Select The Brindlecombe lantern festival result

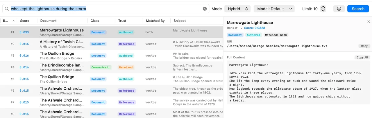(112, 67)
